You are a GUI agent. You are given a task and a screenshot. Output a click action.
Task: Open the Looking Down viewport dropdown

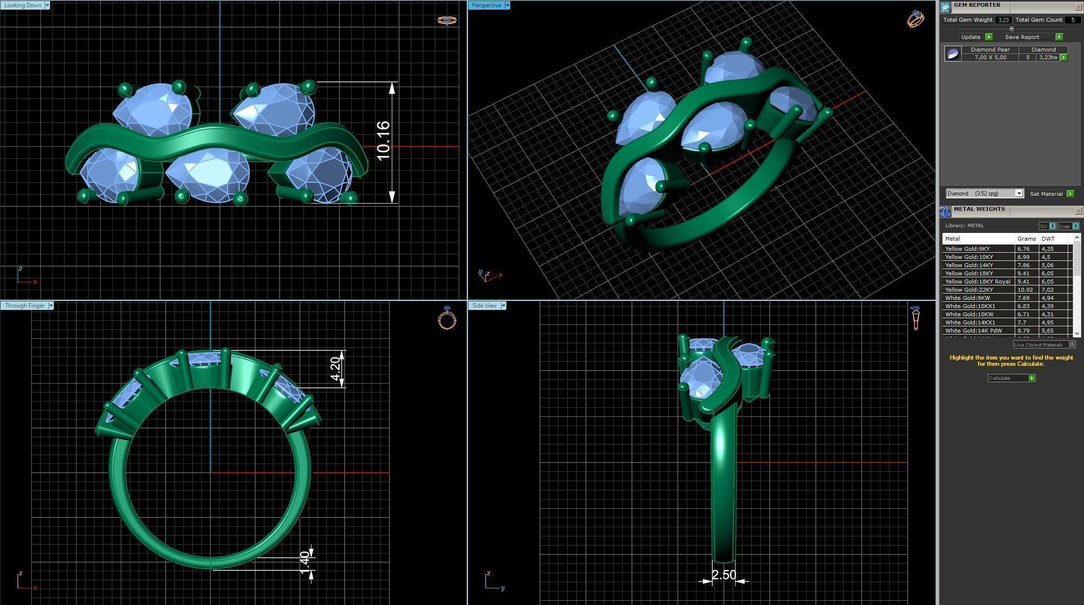point(47,5)
